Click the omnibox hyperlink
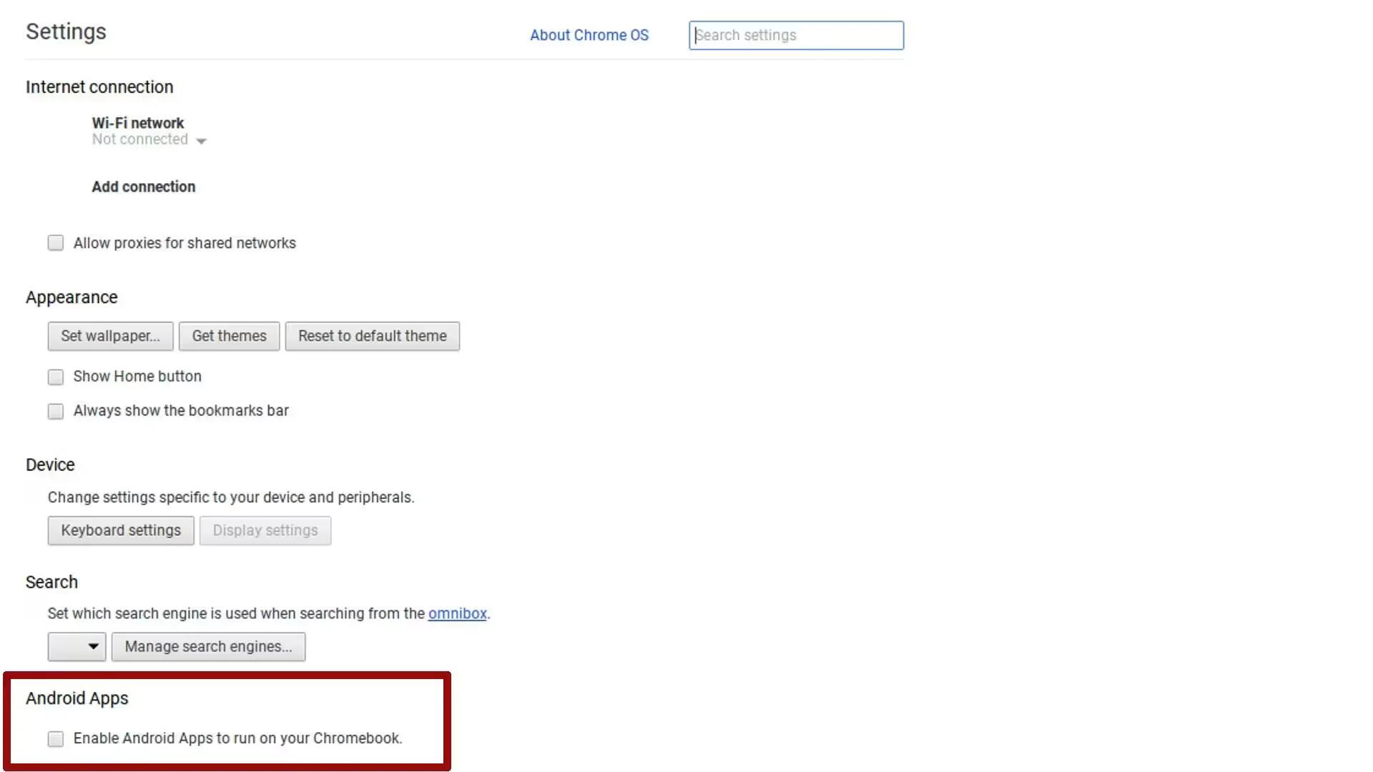Viewport: 1373px width, 772px height. coord(458,613)
